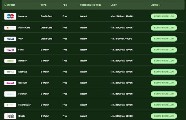Click the Maestro card logo
186x120 pixels.
(x=10, y=16)
